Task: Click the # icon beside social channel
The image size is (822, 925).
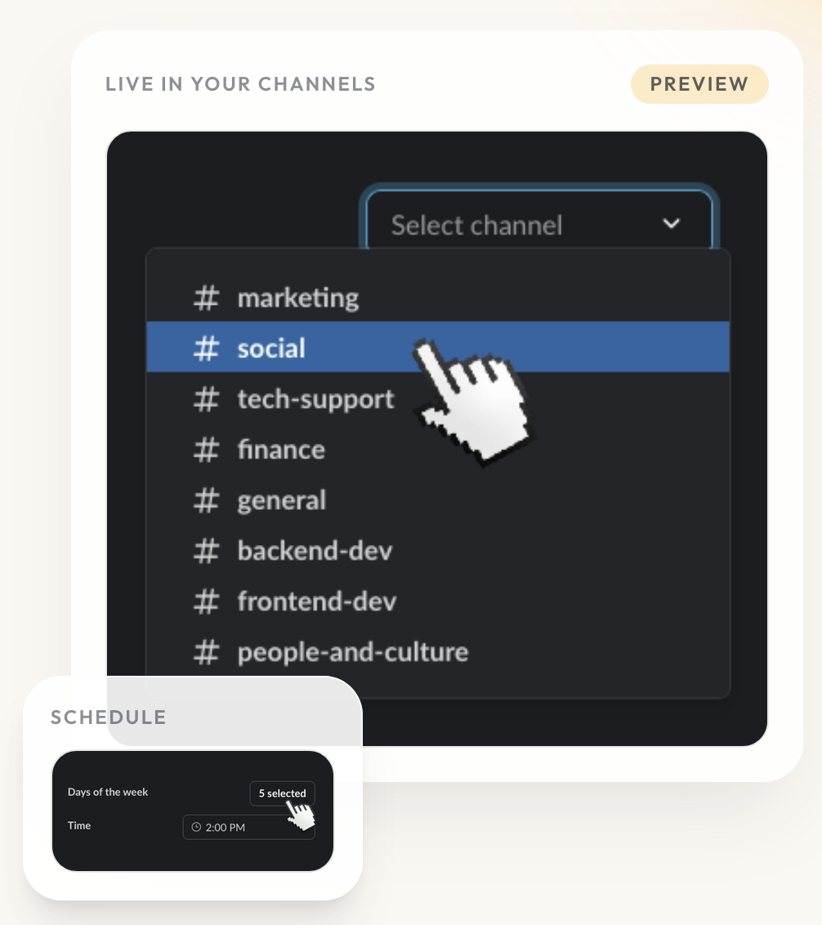Action: click(x=205, y=347)
